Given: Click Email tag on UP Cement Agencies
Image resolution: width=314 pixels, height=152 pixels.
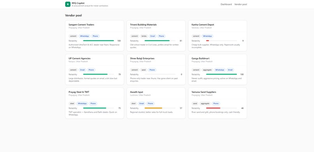Looking at the screenshot, I should coord(82,70).
